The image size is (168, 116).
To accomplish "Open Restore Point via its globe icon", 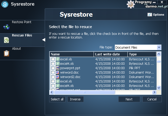I will (x=7, y=27).
